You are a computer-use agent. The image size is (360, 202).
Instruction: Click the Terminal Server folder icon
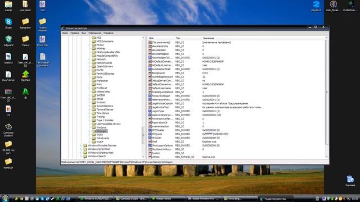(x=94, y=109)
